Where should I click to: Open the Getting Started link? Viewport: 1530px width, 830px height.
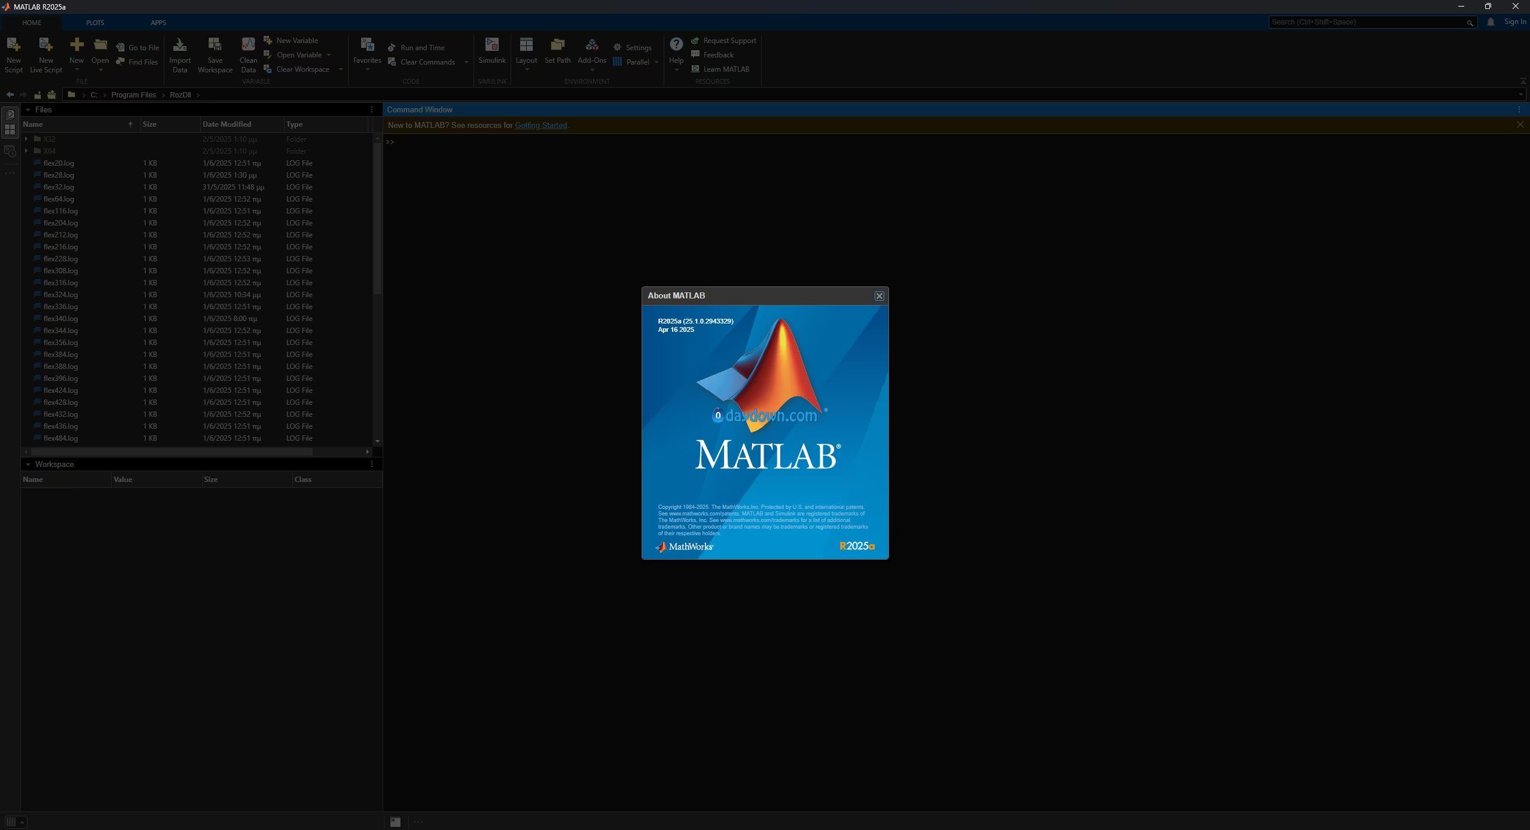tap(540, 126)
